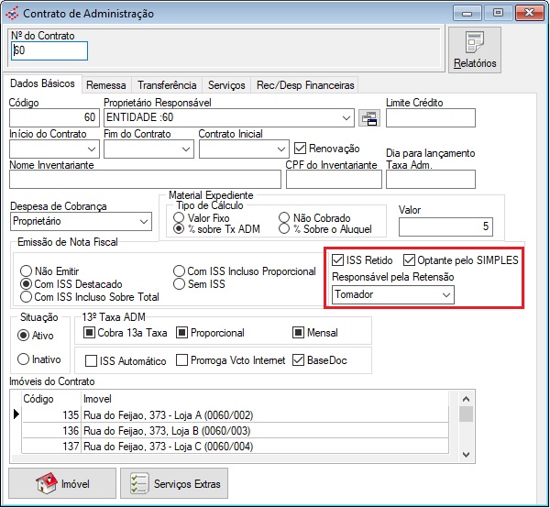Click the owner lookup icon beside Proprietário Responsável
Screen dimensions: 550x508
[x=368, y=117]
